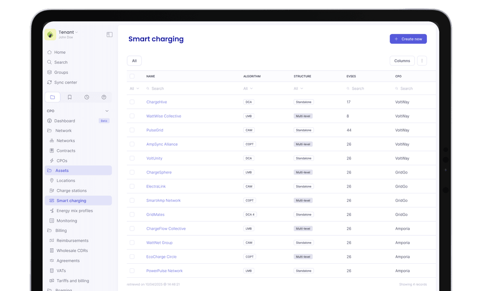The width and height of the screenshot is (484, 291).
Task: Check the ChargeSphere row checkbox
Action: [132, 173]
